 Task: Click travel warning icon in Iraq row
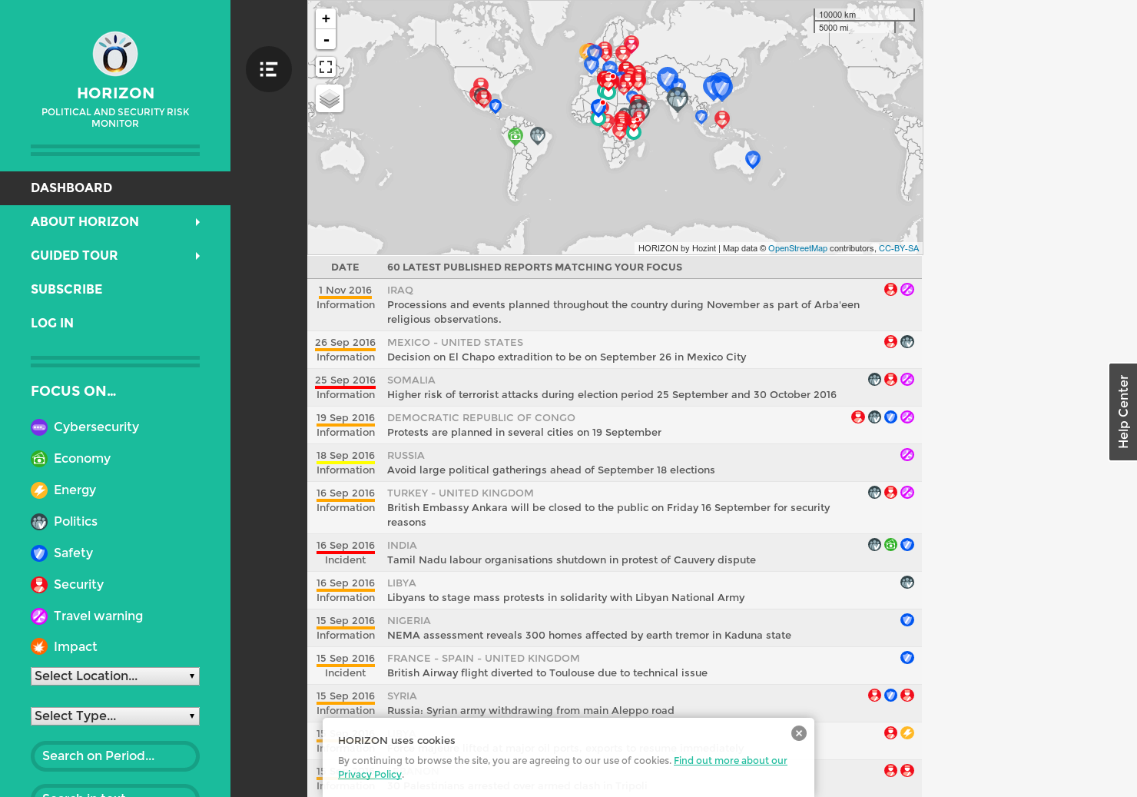907,290
